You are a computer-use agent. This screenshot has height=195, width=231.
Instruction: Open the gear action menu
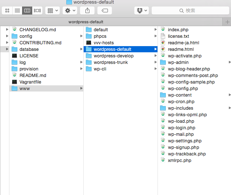click(70, 11)
